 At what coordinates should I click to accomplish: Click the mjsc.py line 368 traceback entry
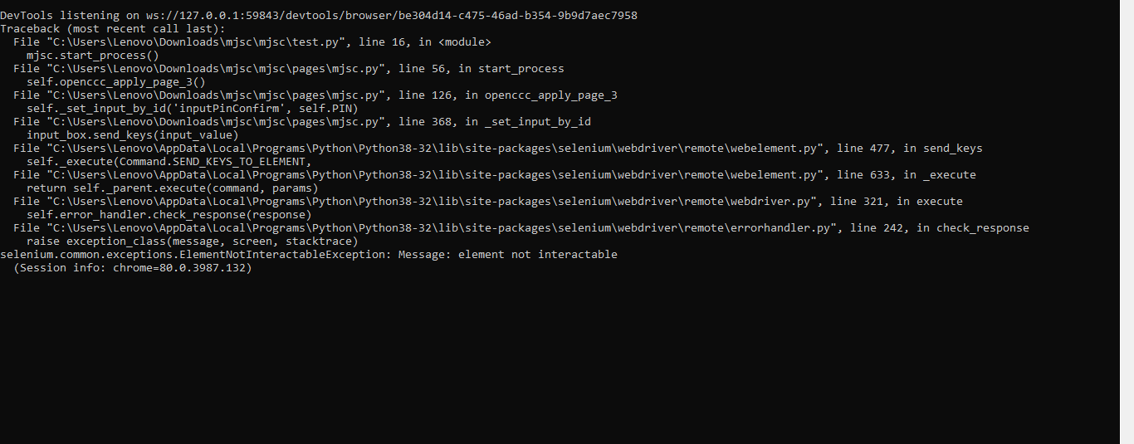click(x=301, y=122)
